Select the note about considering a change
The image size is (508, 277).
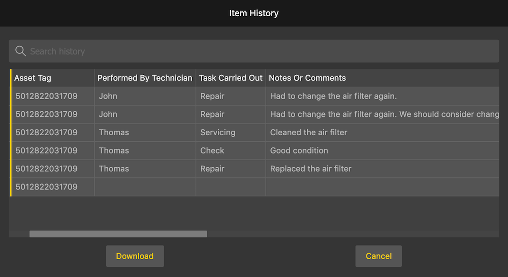tap(384, 114)
